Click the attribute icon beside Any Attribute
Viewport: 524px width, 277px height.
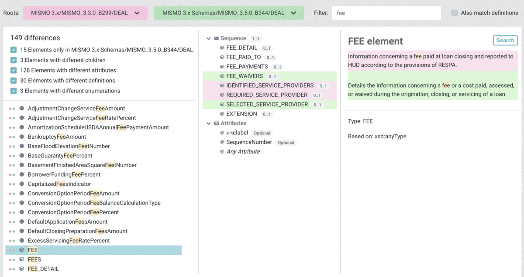[x=222, y=151]
